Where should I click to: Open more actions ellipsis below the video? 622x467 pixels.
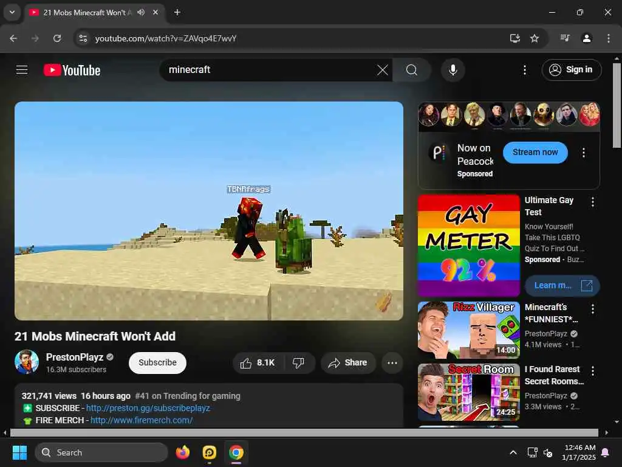point(392,362)
